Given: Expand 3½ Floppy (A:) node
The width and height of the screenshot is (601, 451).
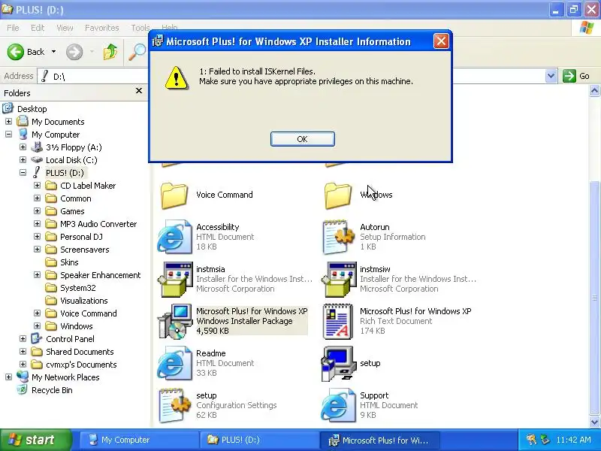Looking at the screenshot, I should 23,147.
